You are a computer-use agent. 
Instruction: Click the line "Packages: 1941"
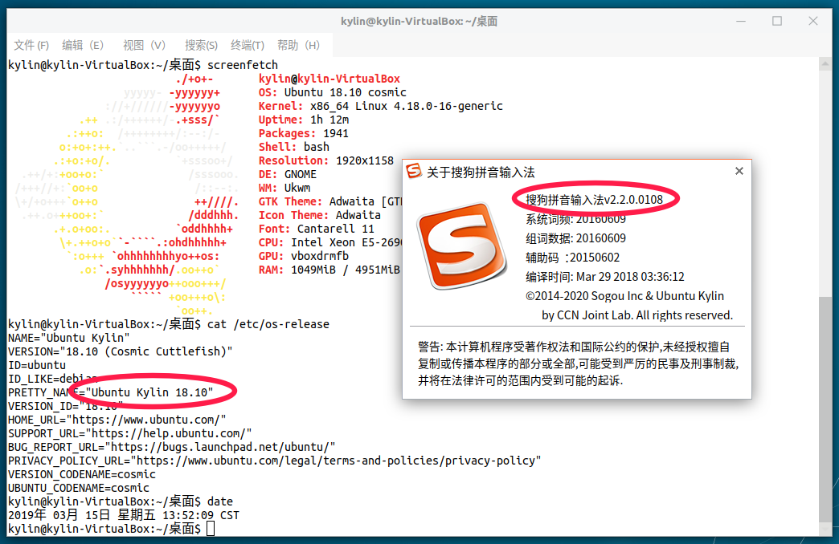304,133
